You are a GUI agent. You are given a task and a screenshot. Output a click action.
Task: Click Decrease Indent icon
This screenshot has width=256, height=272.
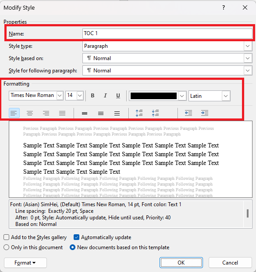[188, 113]
